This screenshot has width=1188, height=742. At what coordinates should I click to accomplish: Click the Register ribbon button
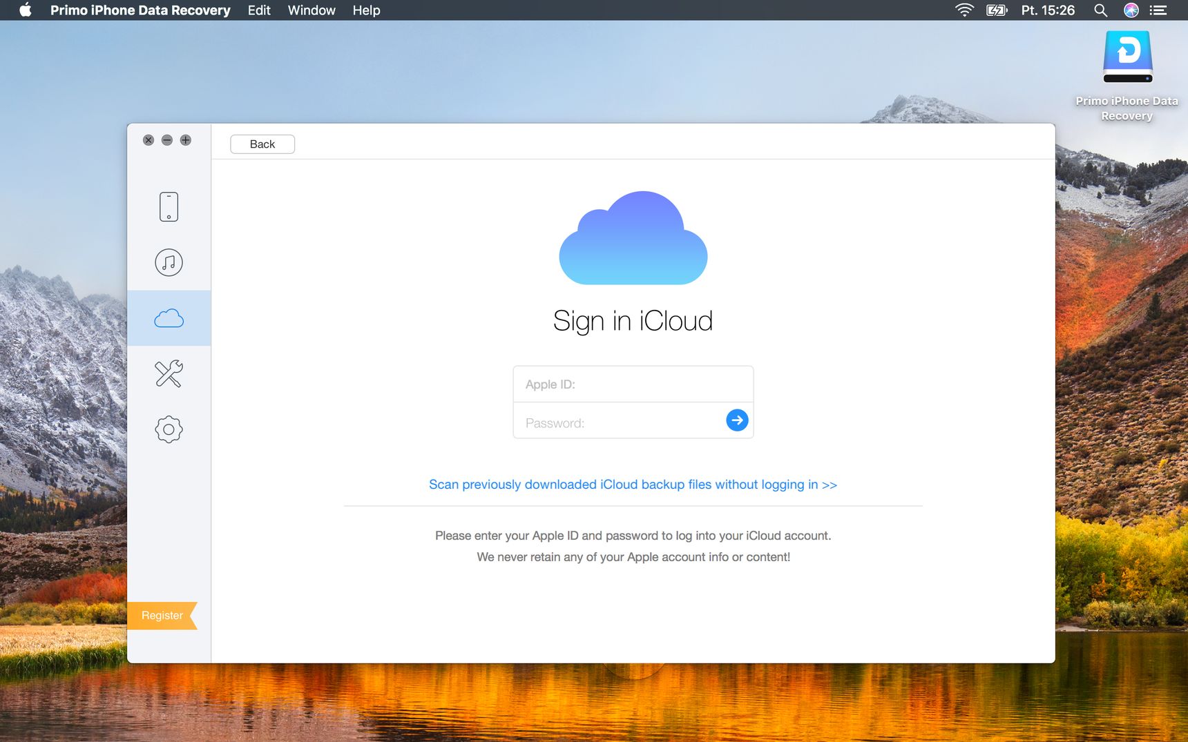tap(162, 616)
